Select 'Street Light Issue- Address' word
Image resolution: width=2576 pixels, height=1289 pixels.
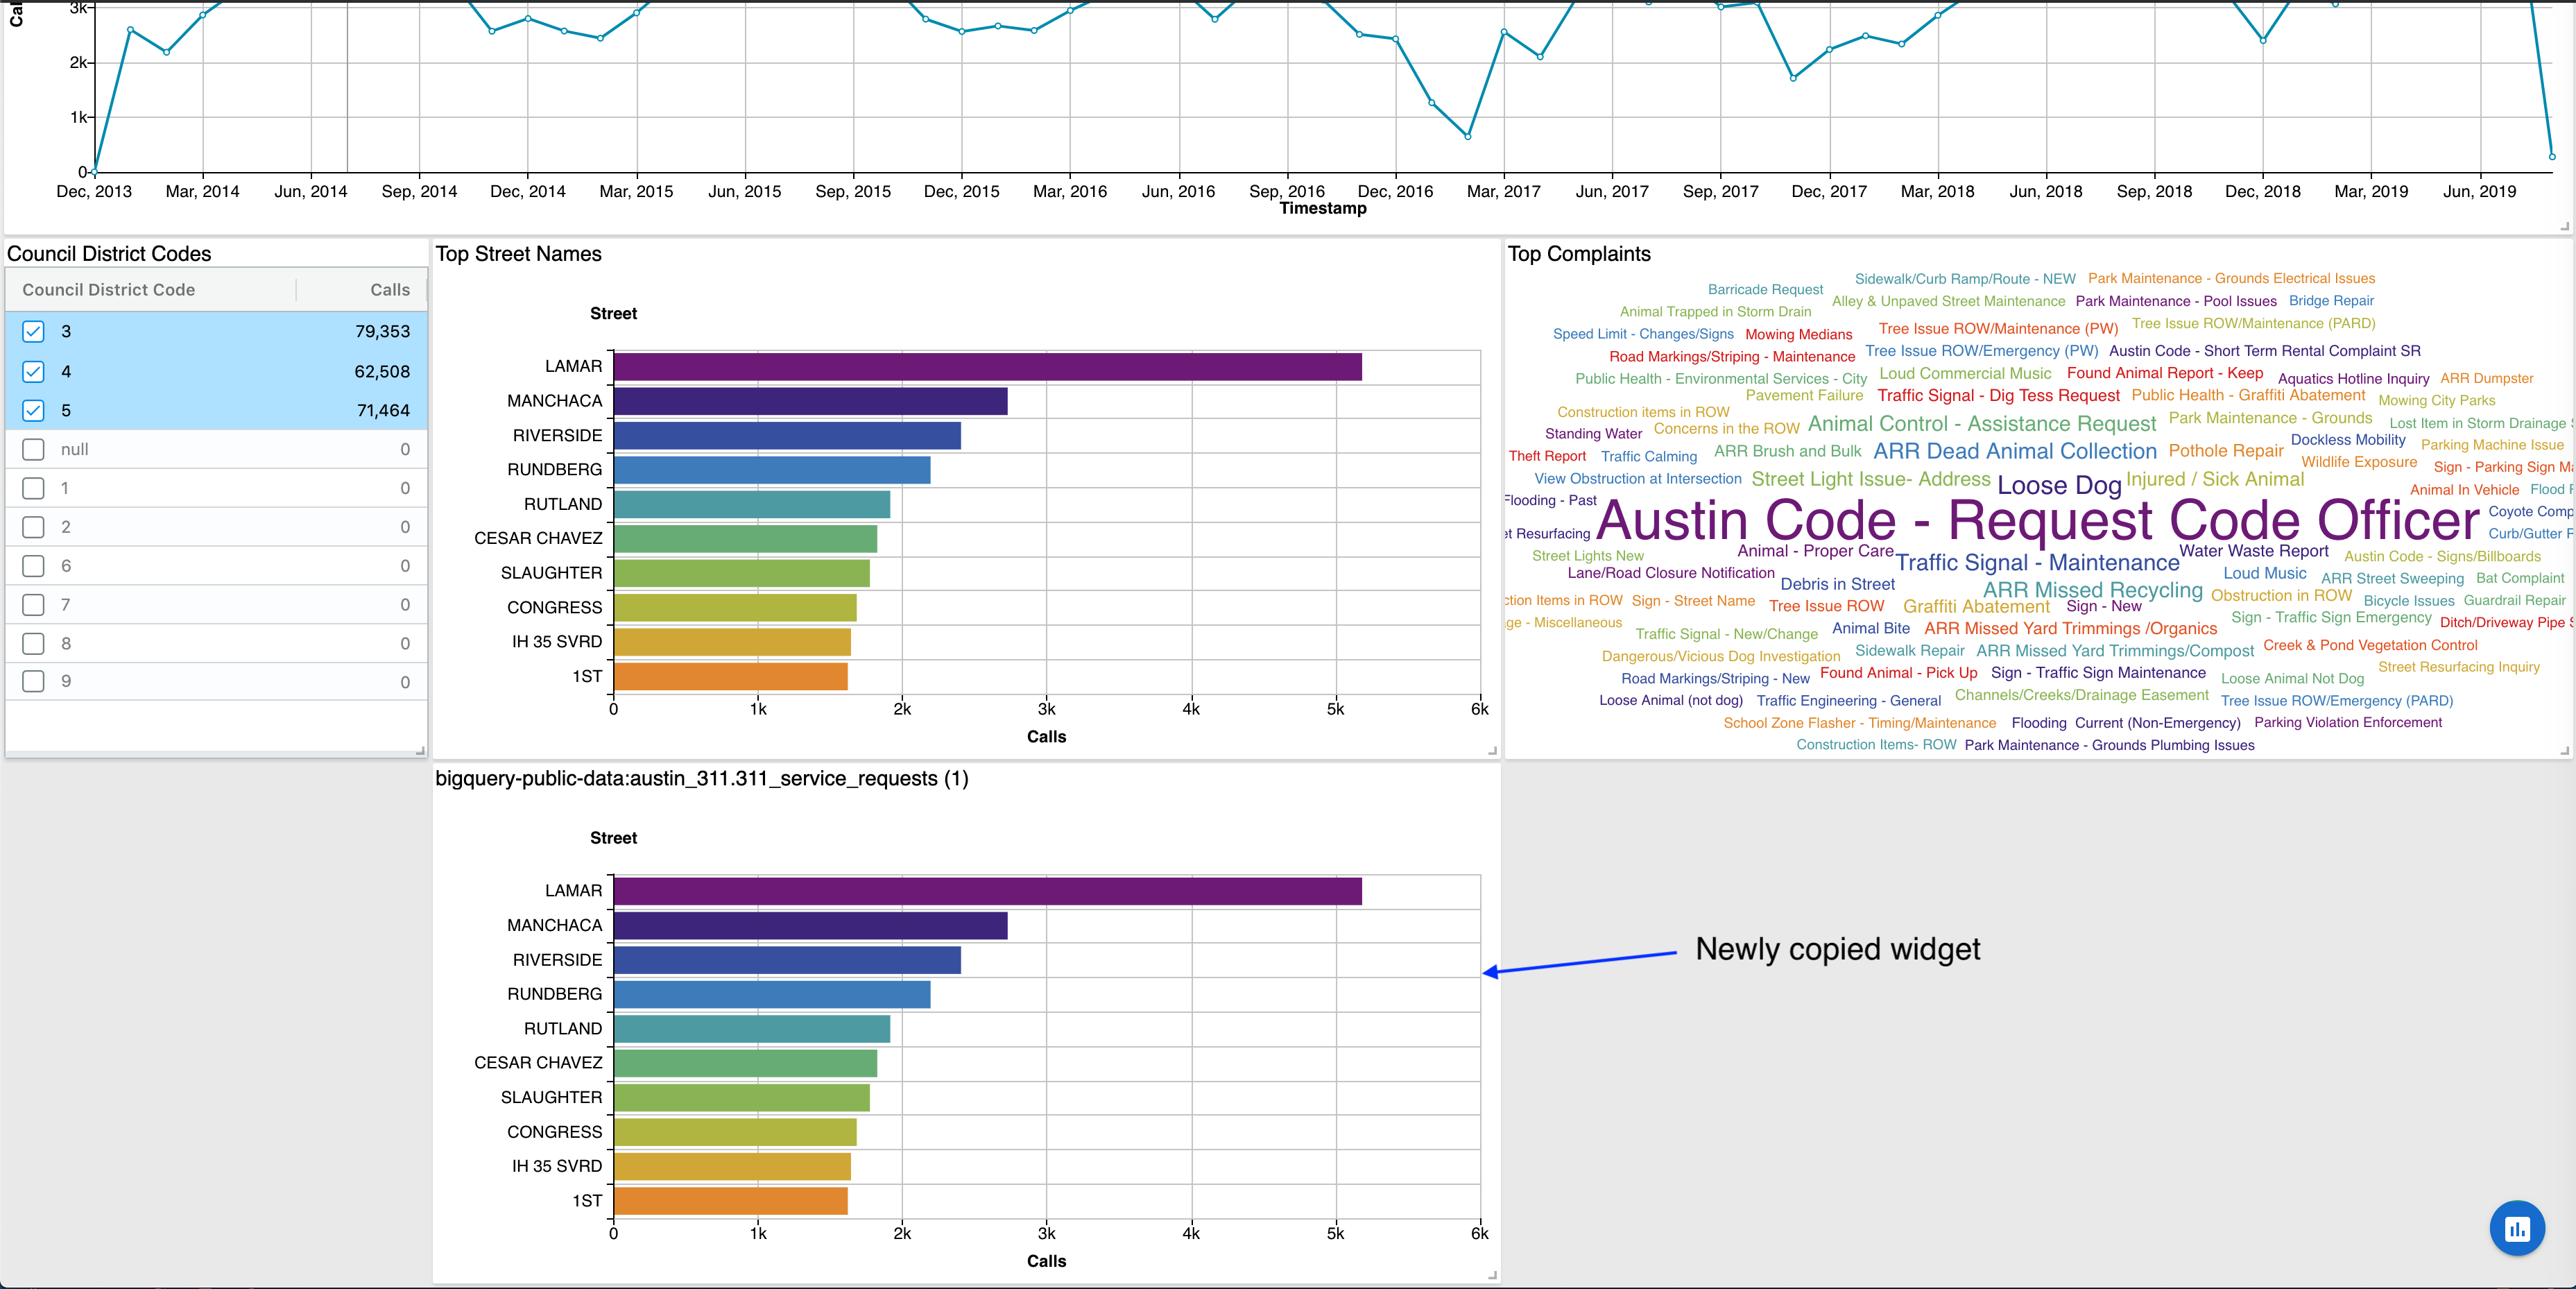tap(1871, 479)
